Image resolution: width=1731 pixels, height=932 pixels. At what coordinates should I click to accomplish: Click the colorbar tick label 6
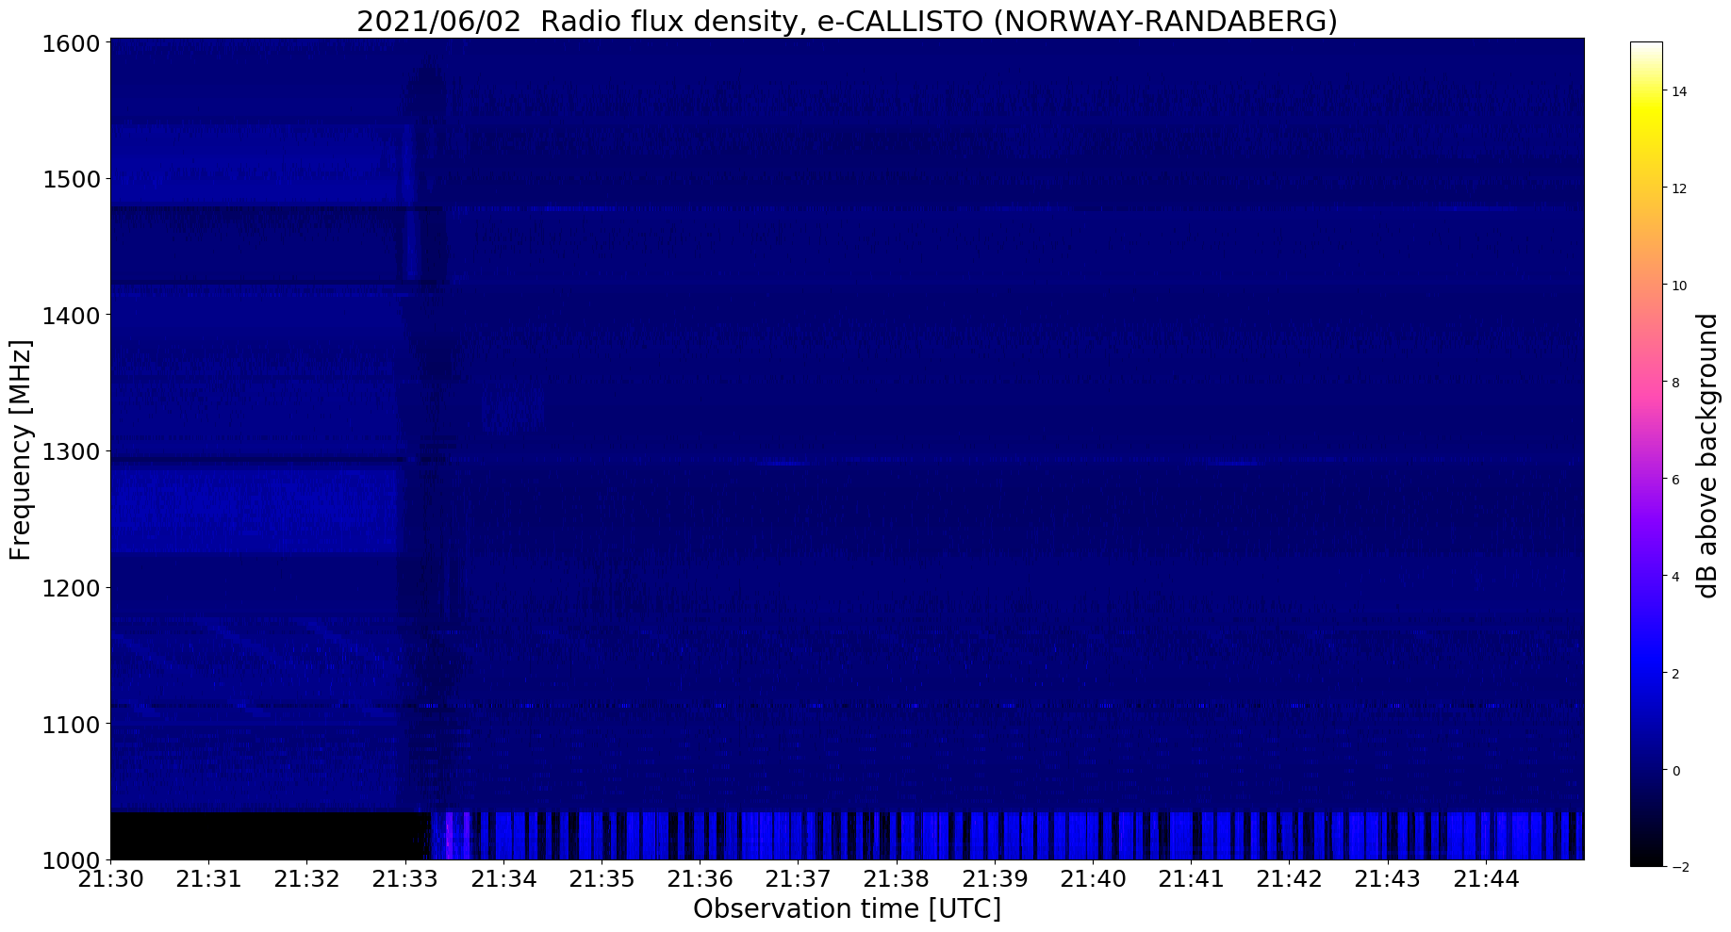pos(1675,480)
